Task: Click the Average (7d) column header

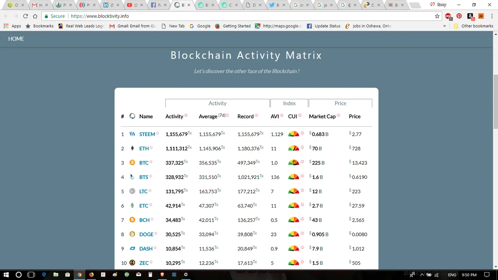Action: point(212,116)
